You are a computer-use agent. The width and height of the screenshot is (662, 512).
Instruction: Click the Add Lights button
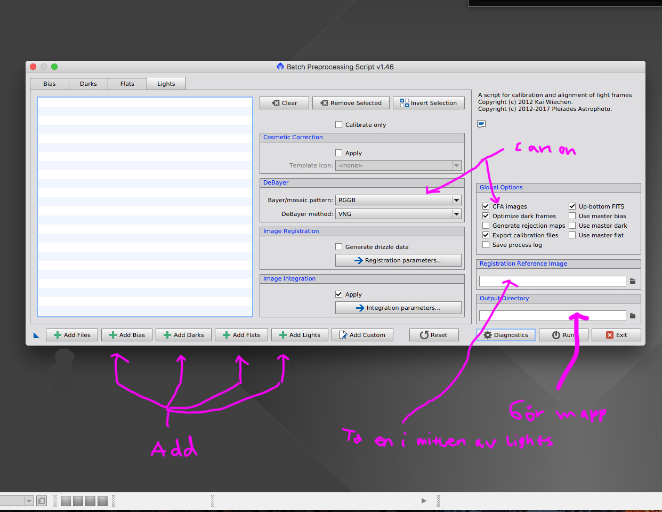300,335
